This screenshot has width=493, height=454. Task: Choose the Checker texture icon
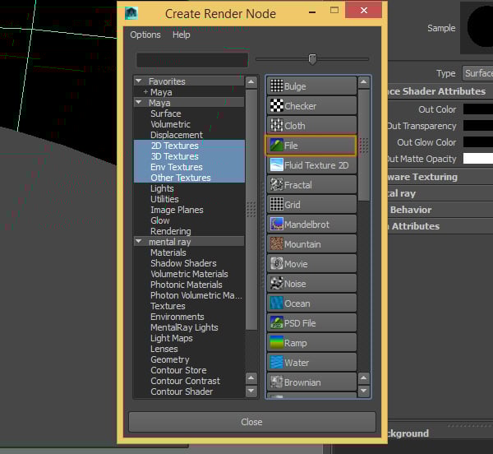tap(277, 106)
